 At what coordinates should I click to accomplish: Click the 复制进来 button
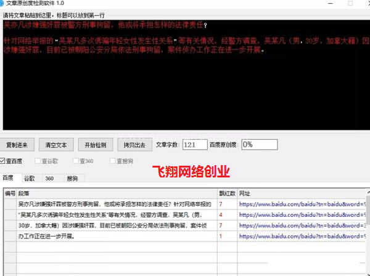tap(18, 145)
